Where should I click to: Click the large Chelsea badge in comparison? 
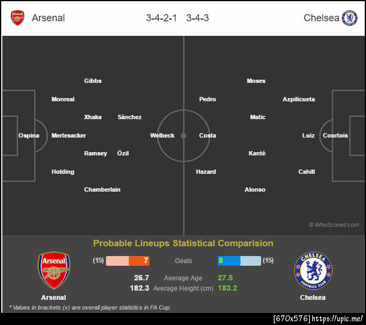point(313,271)
